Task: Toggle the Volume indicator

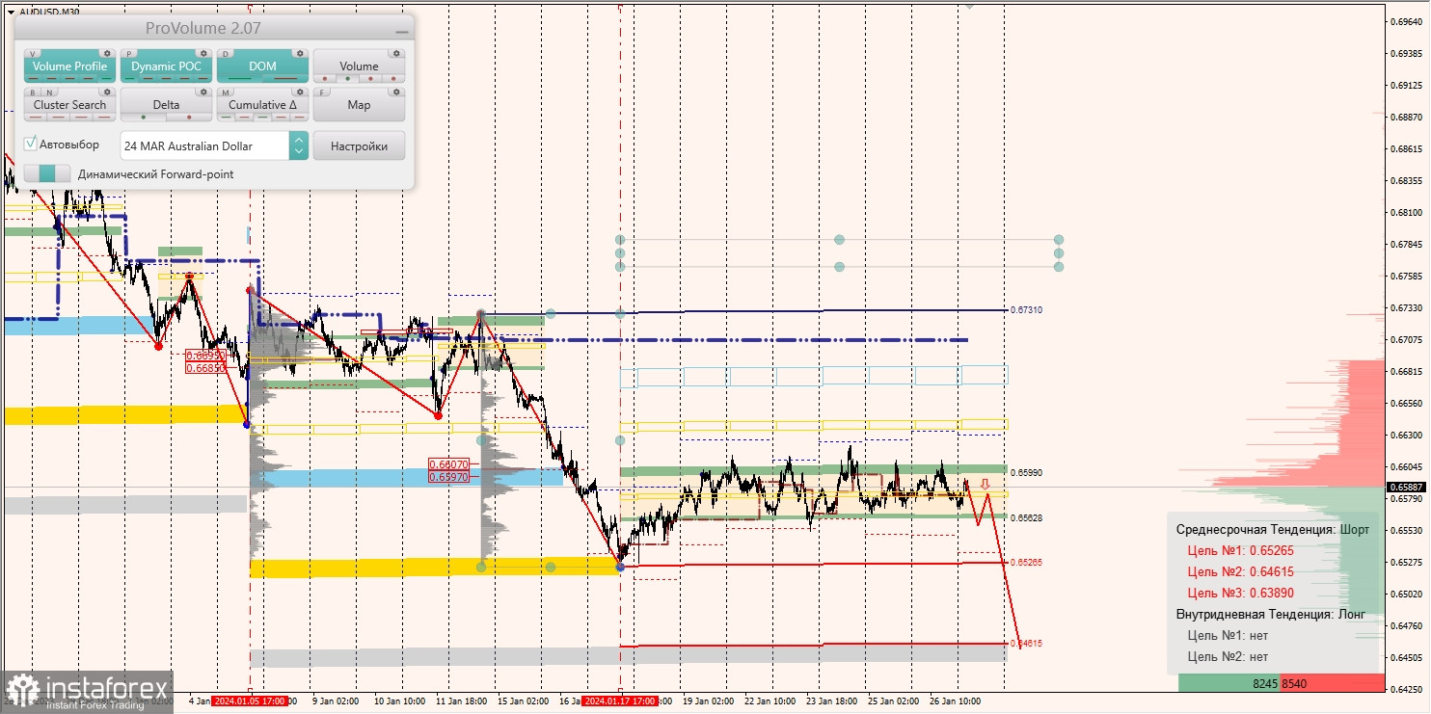Action: click(359, 66)
